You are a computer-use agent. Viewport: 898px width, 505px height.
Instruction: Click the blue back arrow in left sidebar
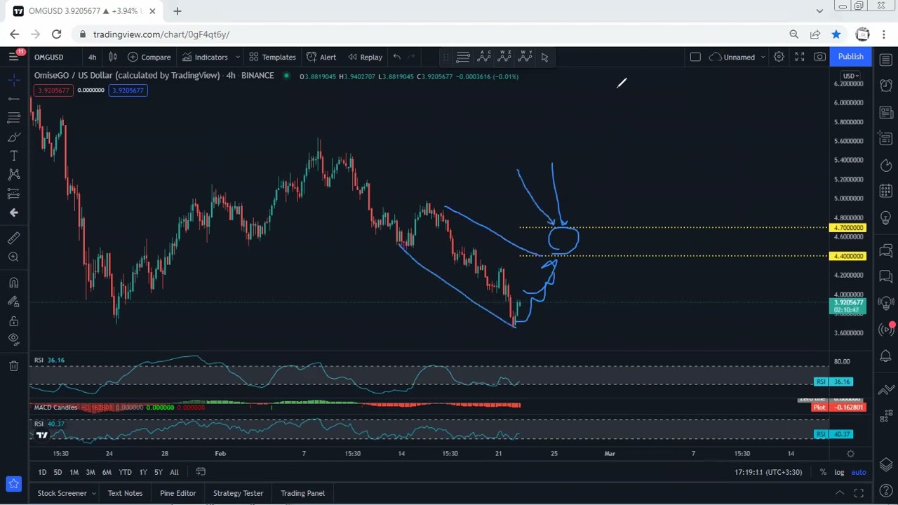point(13,213)
